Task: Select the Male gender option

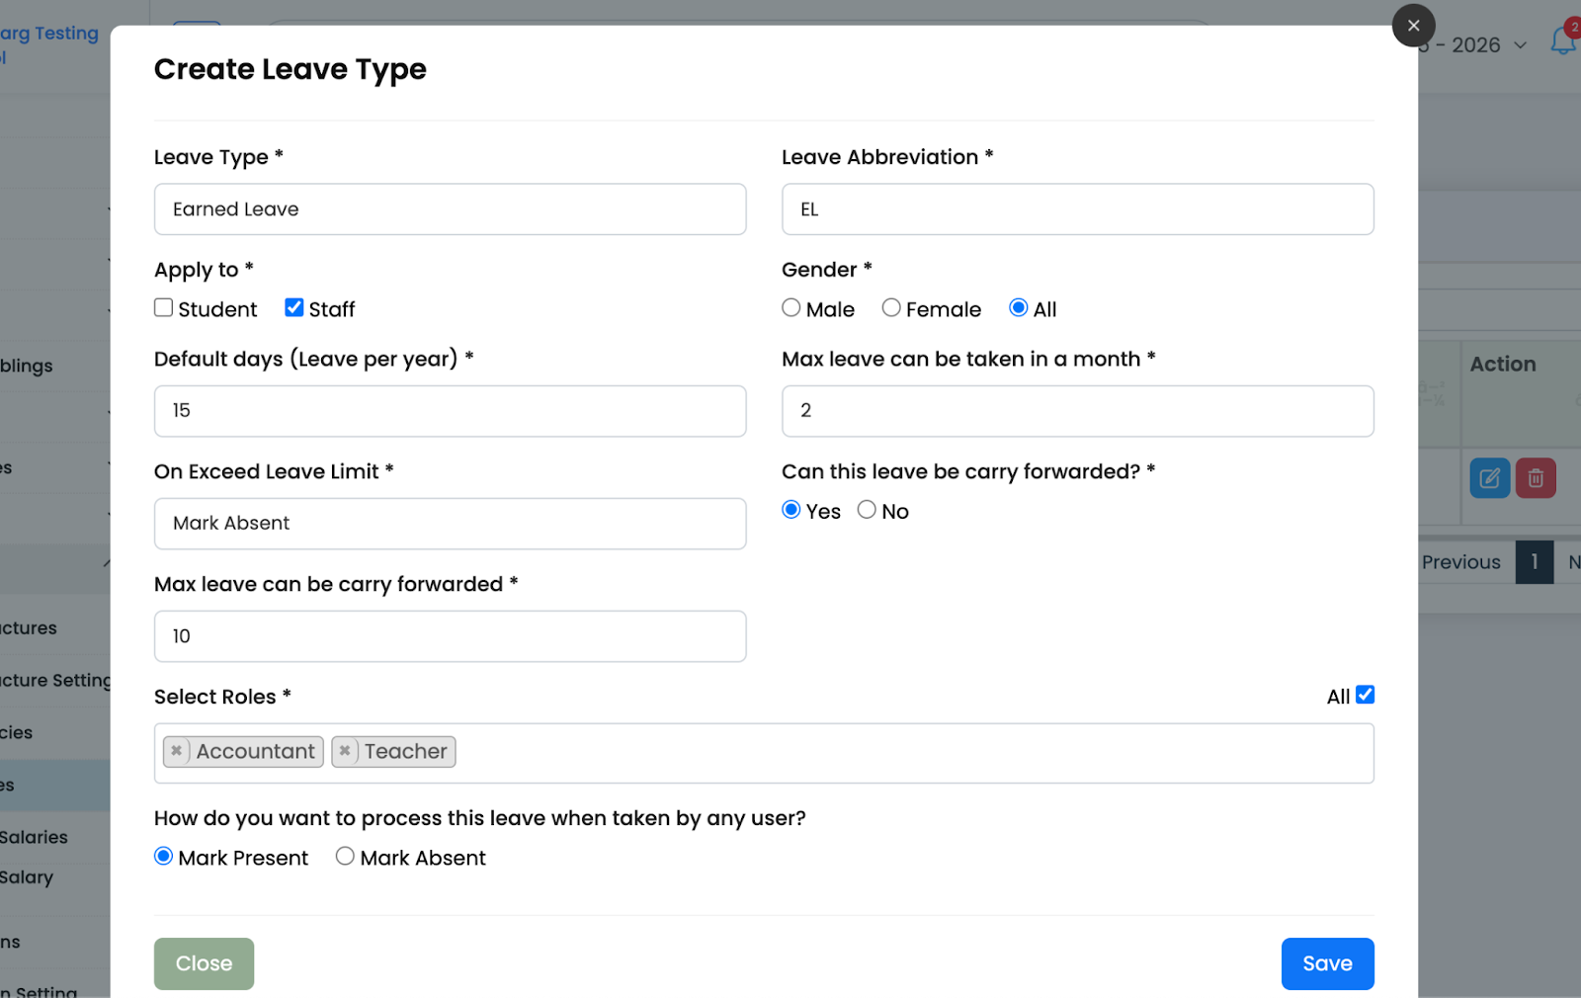Action: coord(791,308)
